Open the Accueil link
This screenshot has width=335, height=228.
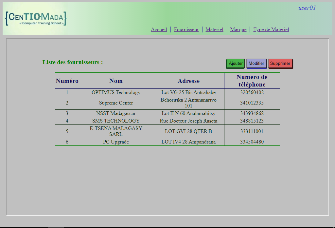(x=159, y=29)
